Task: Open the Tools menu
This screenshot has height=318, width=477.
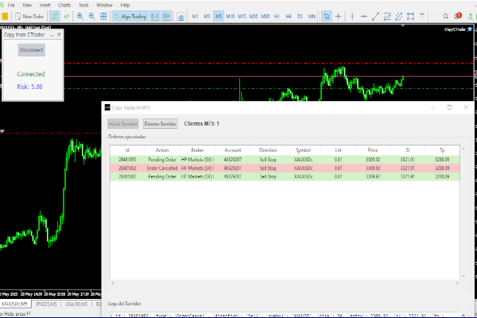Action: point(83,6)
